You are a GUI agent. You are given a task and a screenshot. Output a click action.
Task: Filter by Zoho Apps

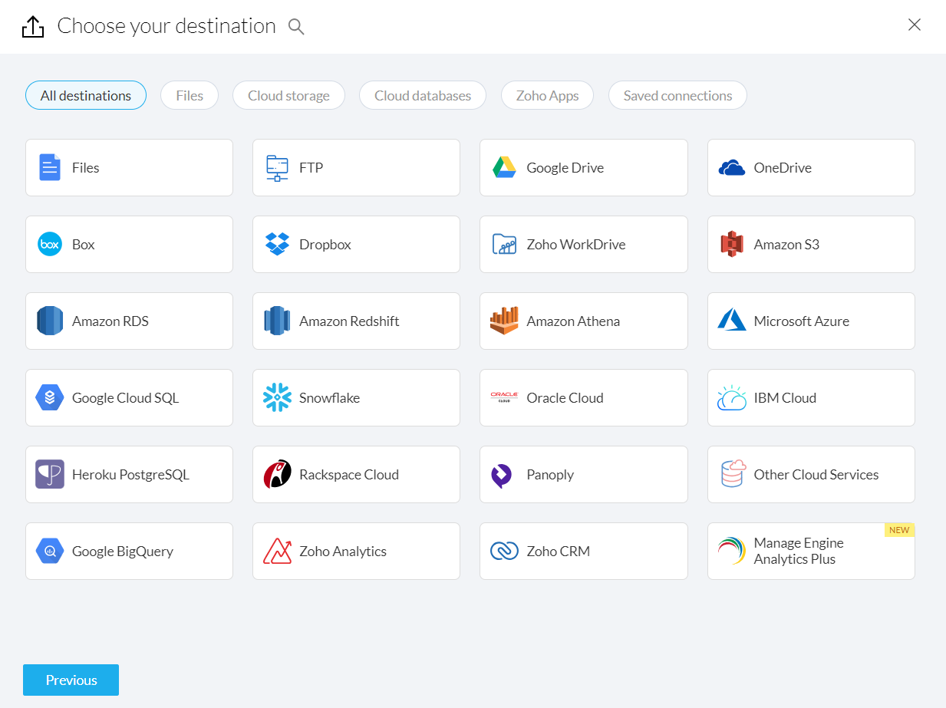click(547, 96)
